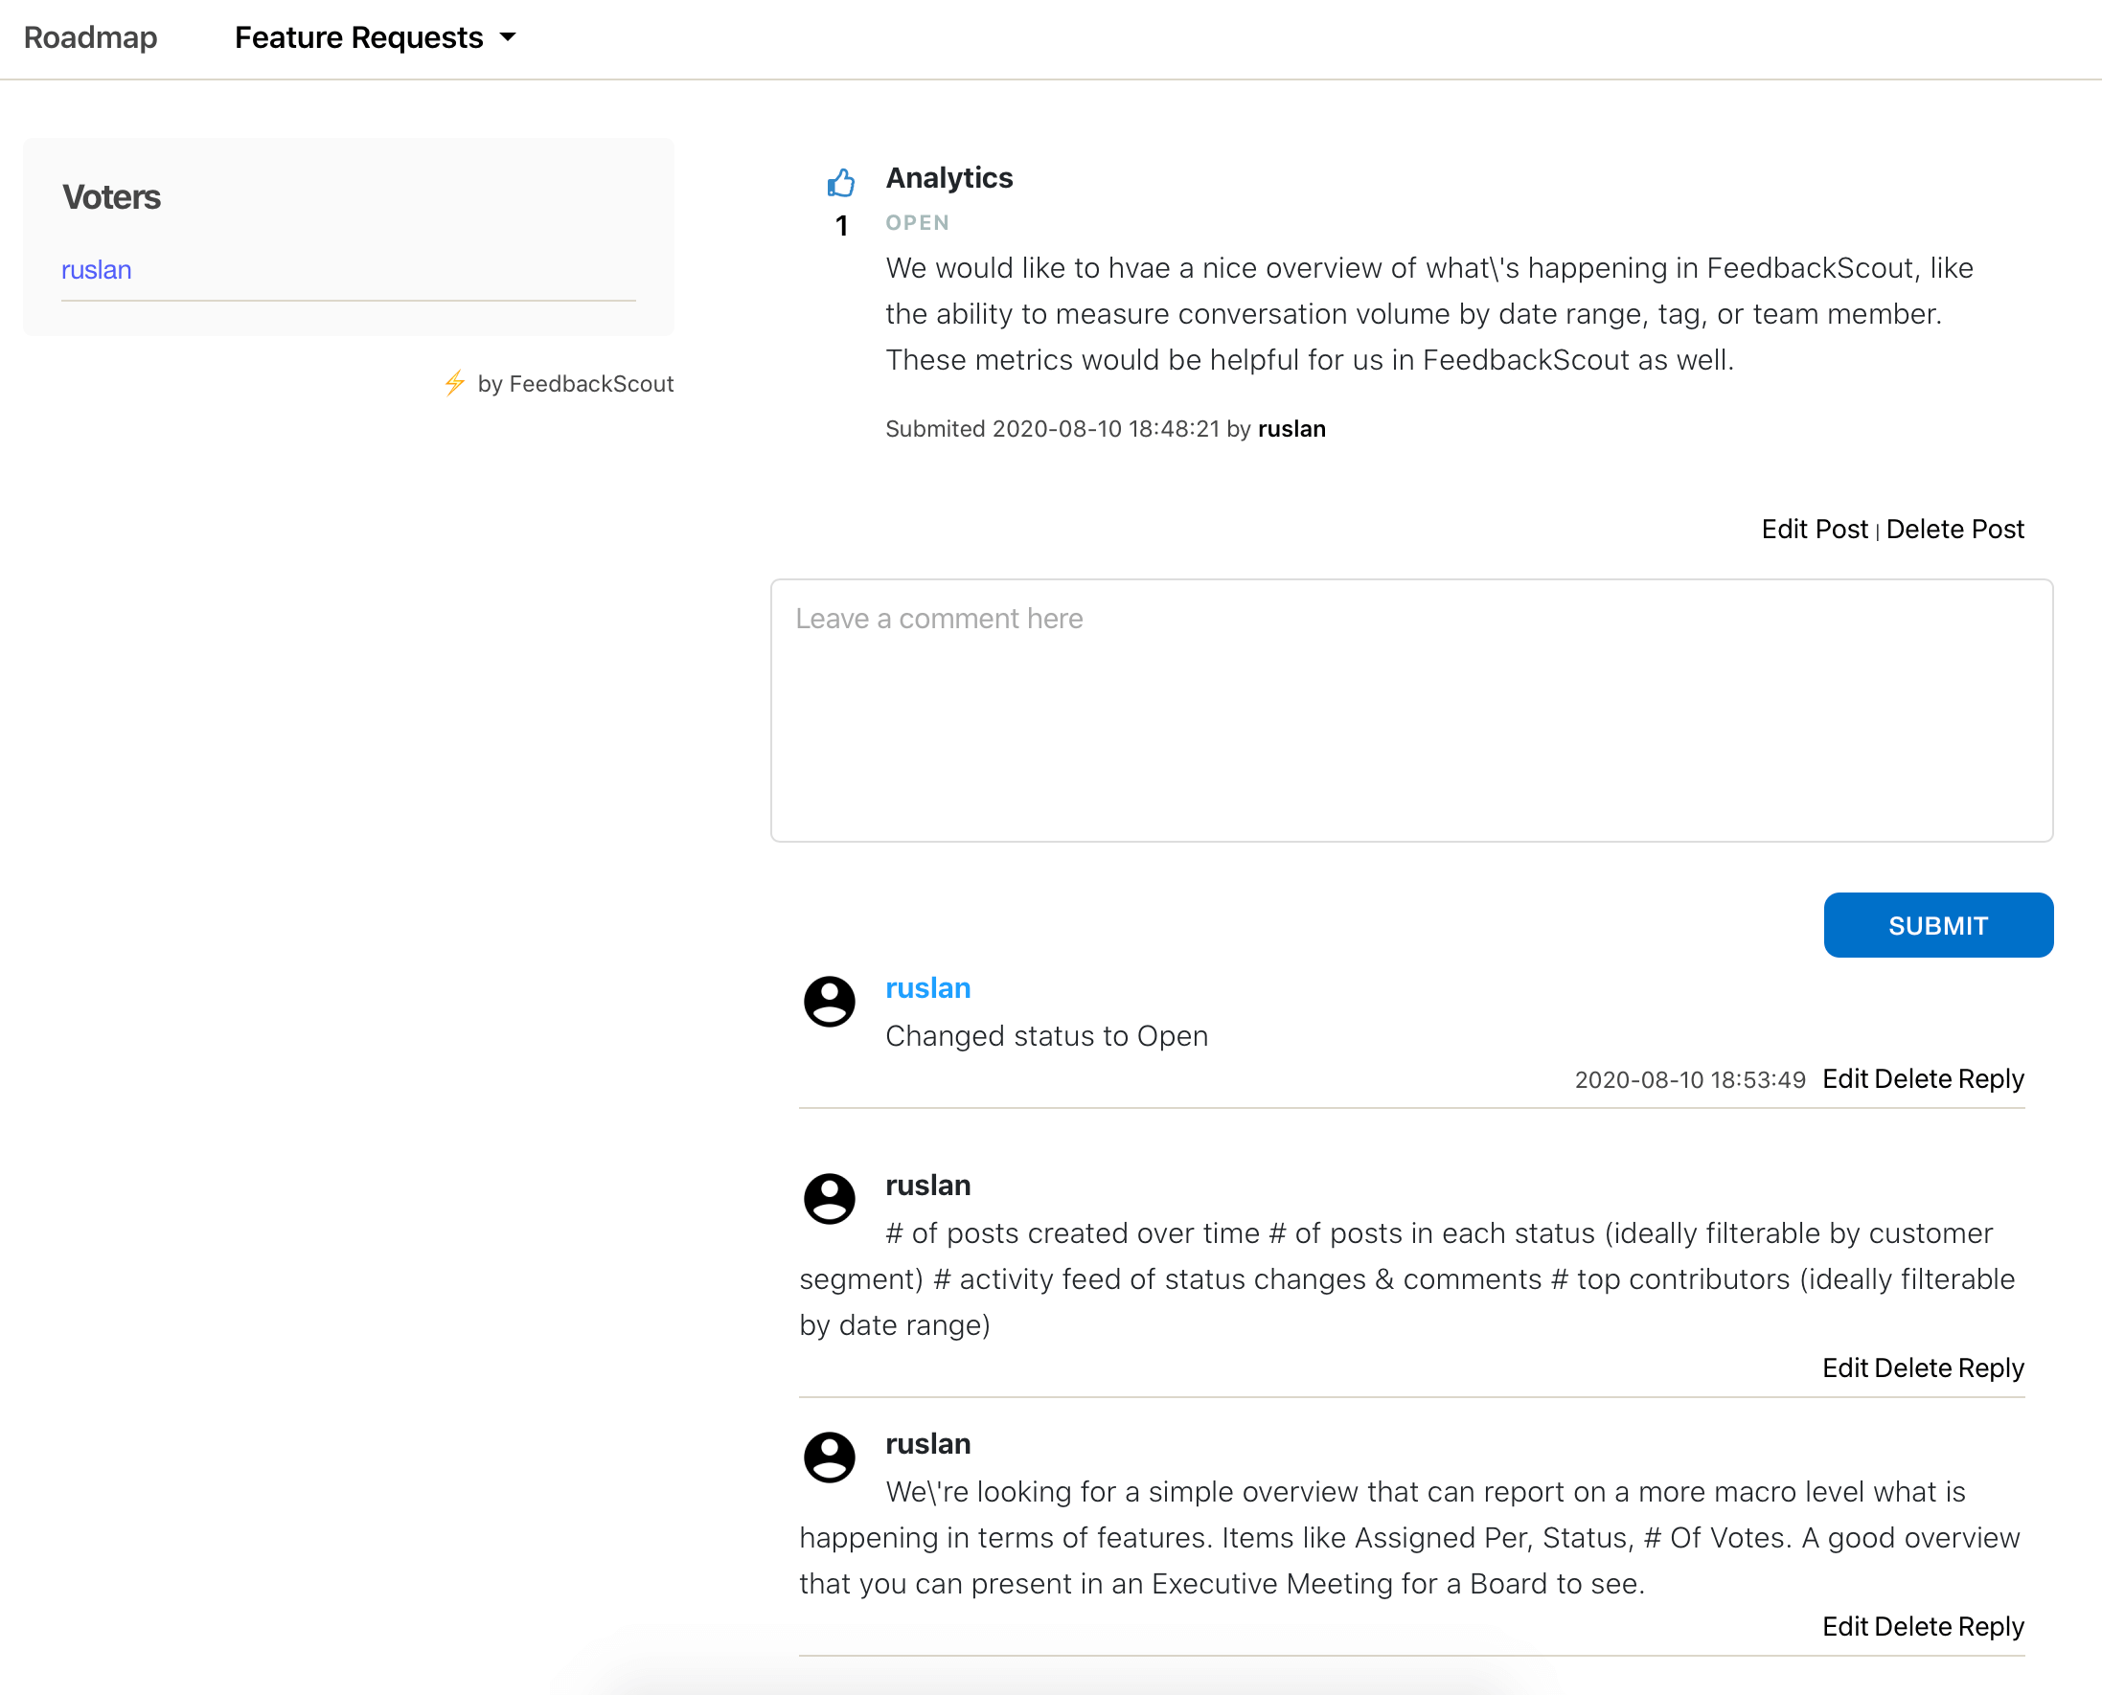The width and height of the screenshot is (2102, 1695).
Task: Click the Analytics post title
Action: tap(949, 178)
